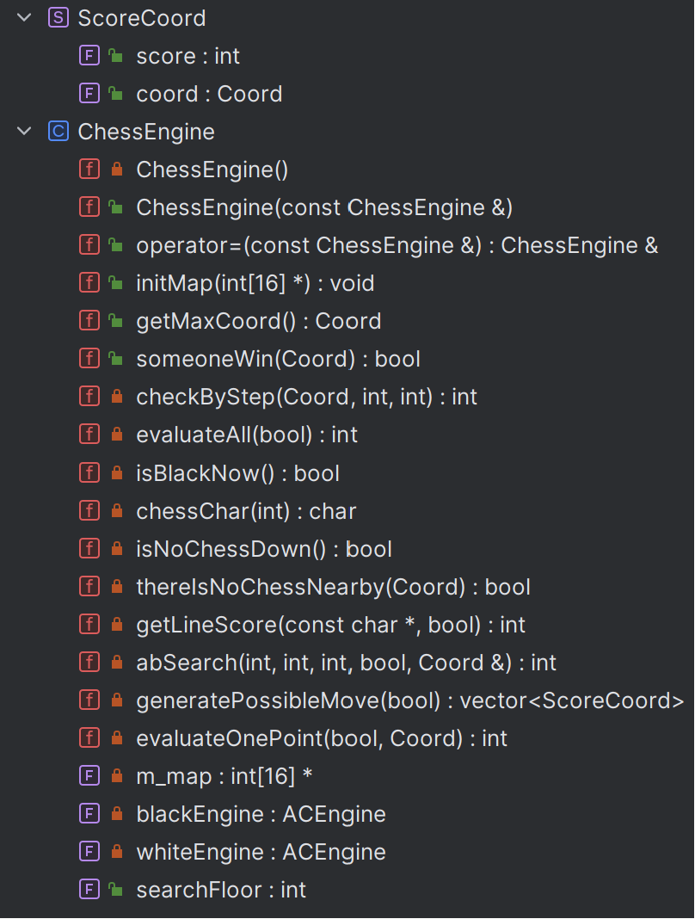This screenshot has height=919, width=695.
Task: Click the function icon of getLineScore
Action: coord(89,624)
